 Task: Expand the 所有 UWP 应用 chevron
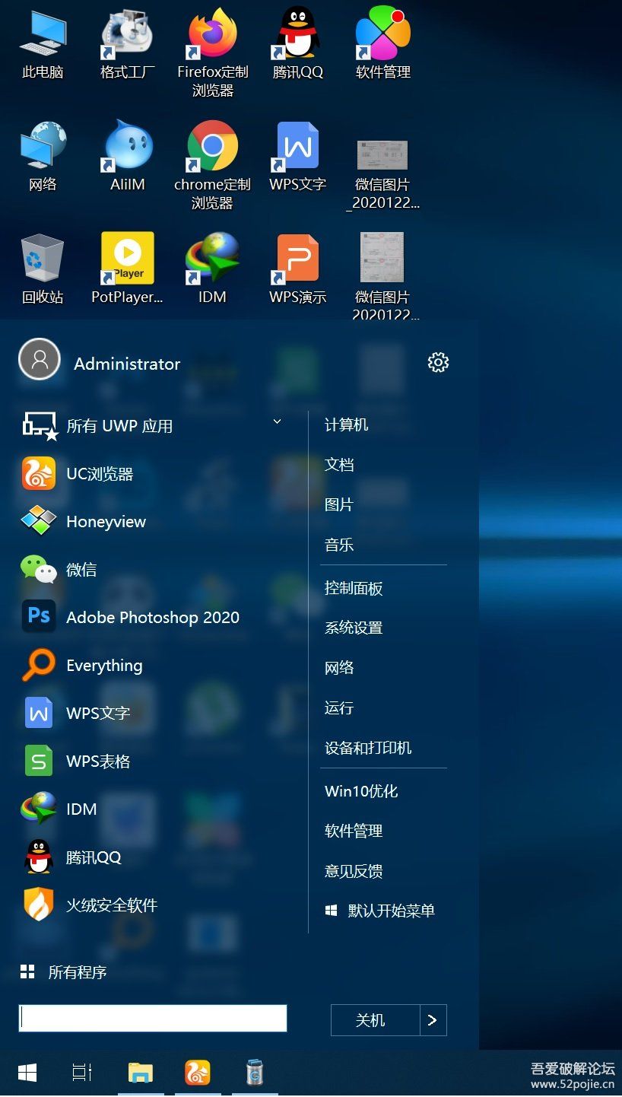pos(278,421)
